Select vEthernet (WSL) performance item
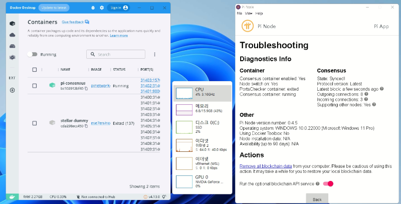The image size is (401, 204). (203, 163)
